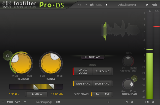Click the highlighted green sibilance waveform
This screenshot has height=105, width=160.
pos(105,31)
